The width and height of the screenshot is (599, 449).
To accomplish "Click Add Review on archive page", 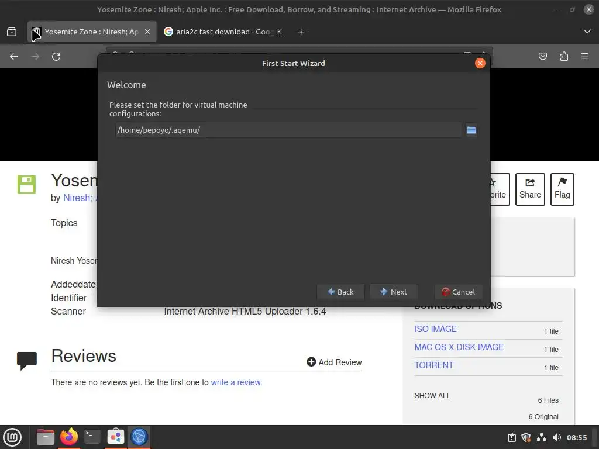I will coord(334,362).
